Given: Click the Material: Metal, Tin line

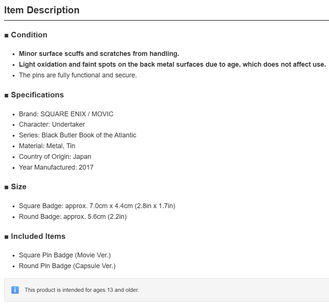Looking at the screenshot, I should (47, 146).
